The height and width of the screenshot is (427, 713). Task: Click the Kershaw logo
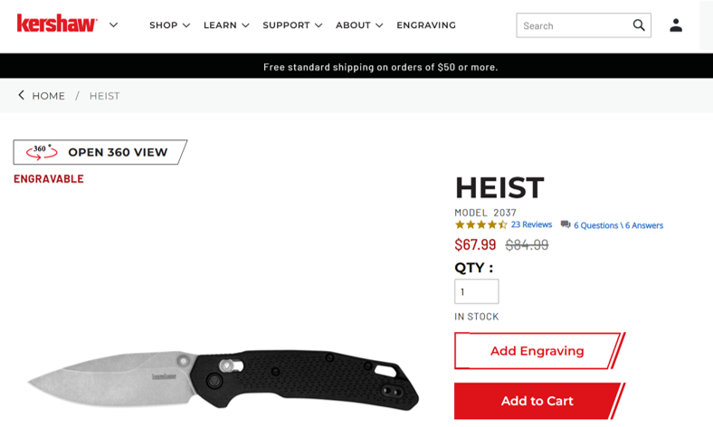click(57, 24)
